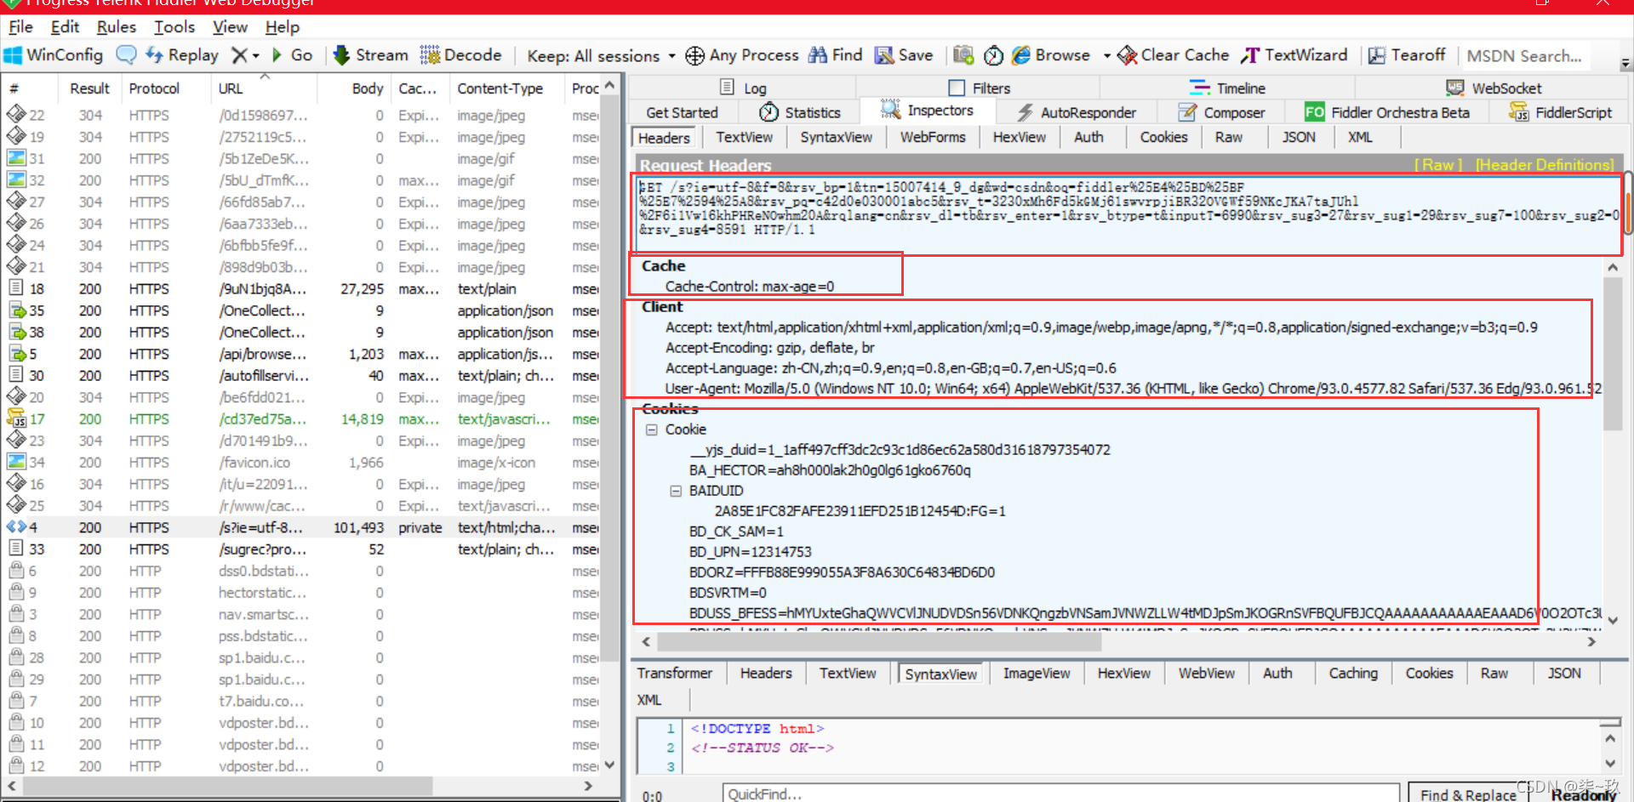Open the File menu
This screenshot has height=802, width=1634.
pyautogui.click(x=20, y=27)
